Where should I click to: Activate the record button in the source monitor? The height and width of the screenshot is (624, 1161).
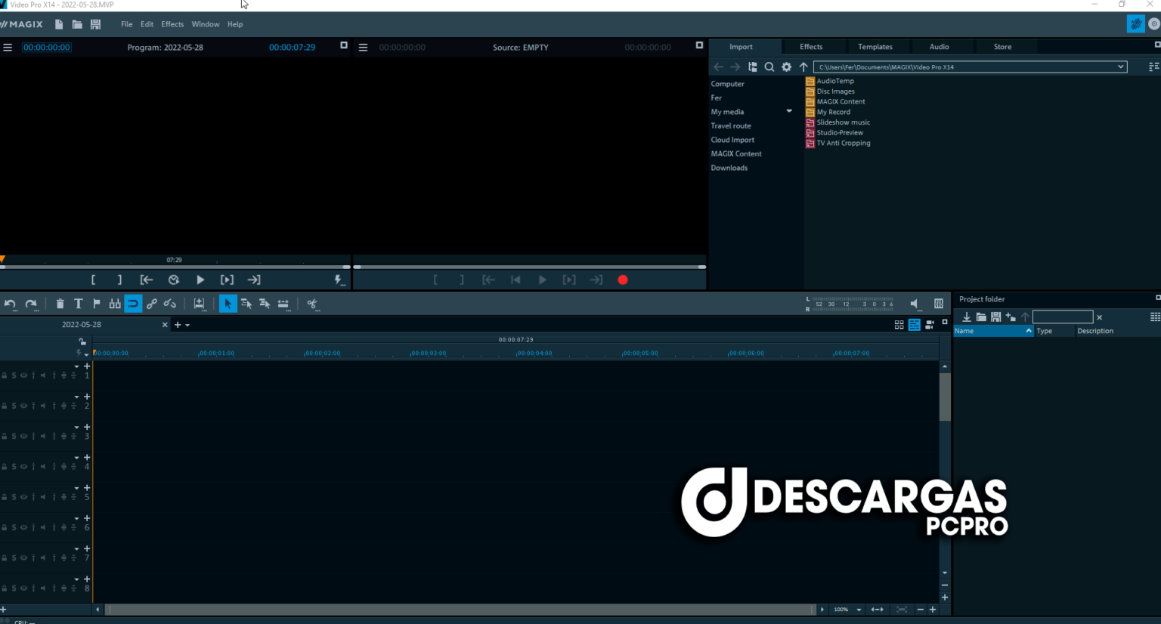[x=622, y=280]
